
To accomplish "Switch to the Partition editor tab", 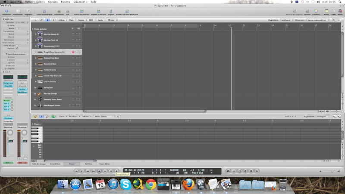I will 88,164.
